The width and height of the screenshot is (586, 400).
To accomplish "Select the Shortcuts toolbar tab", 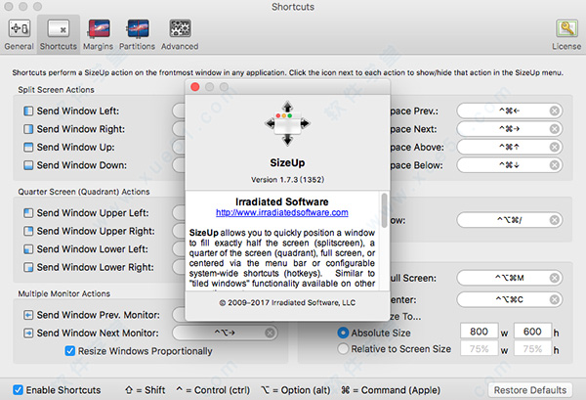I will [x=59, y=35].
